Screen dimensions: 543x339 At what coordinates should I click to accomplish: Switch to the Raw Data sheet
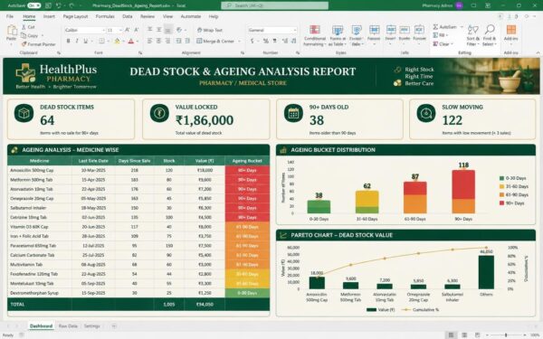[68, 325]
